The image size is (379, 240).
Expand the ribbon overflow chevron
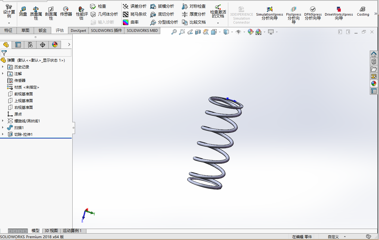(x=376, y=14)
